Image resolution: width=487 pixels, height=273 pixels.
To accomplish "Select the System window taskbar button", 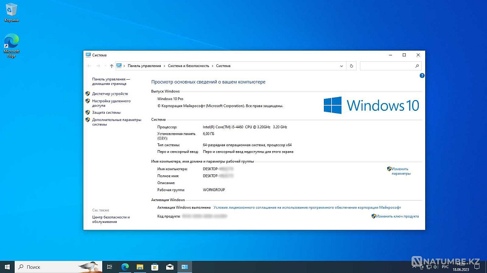I will pos(185,267).
